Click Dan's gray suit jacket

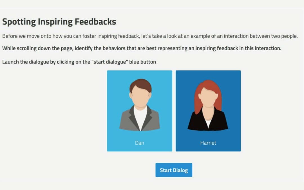pyautogui.click(x=127, y=120)
